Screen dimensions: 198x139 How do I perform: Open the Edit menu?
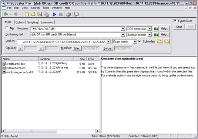(16, 8)
